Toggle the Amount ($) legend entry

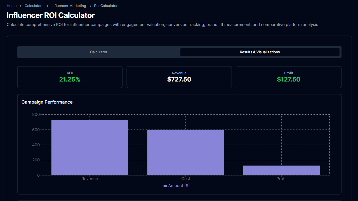pyautogui.click(x=178, y=185)
